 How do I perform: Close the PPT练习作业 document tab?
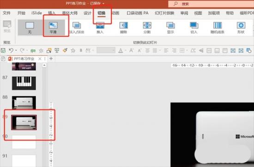click(x=40, y=59)
